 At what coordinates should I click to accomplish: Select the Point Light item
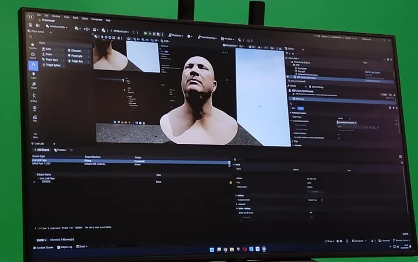coord(78,56)
